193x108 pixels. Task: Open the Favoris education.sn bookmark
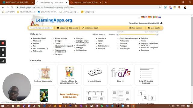click(x=26, y=12)
